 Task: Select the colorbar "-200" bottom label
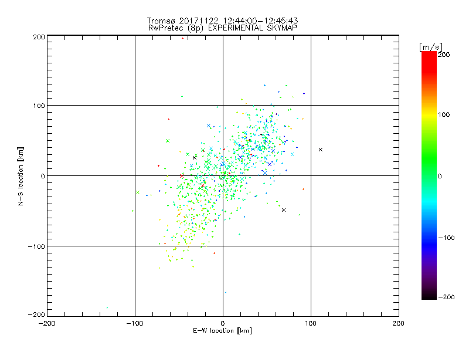pos(446,297)
